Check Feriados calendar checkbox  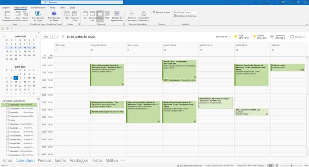pos(8,132)
